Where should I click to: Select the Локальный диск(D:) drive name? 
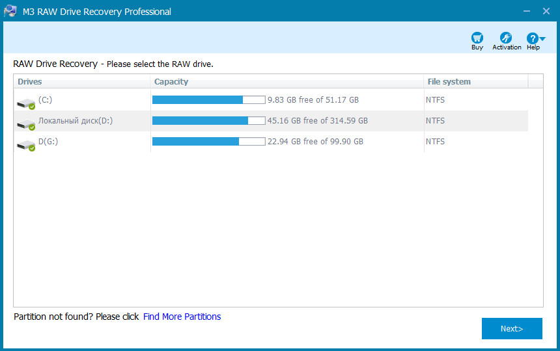click(76, 121)
